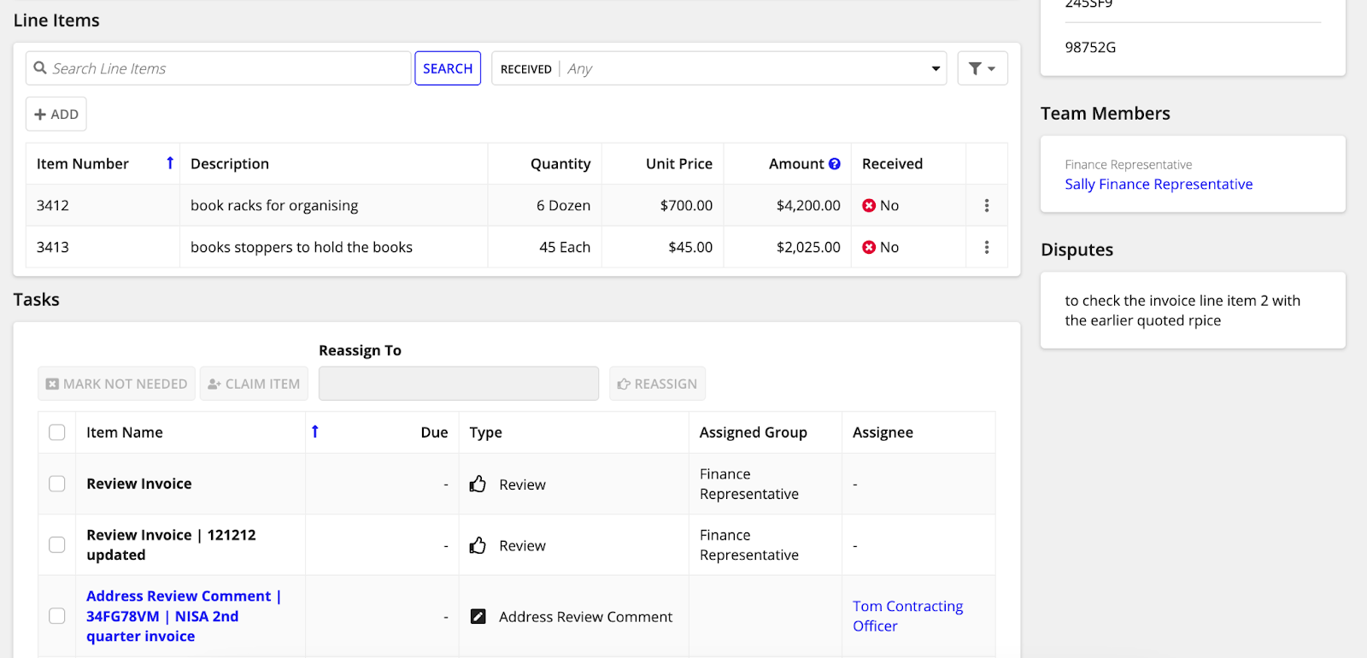Open Sally Finance Representative link
The image size is (1367, 658).
tap(1159, 184)
